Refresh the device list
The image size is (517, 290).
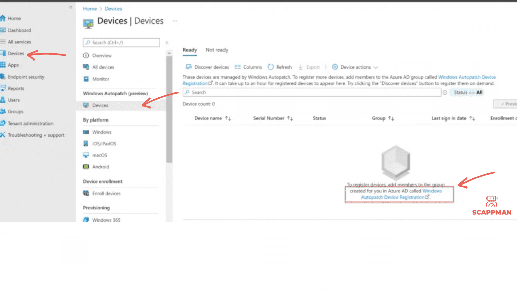point(280,67)
